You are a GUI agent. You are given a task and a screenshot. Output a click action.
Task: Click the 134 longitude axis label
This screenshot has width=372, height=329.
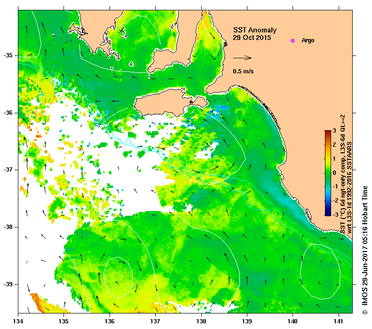click(18, 321)
